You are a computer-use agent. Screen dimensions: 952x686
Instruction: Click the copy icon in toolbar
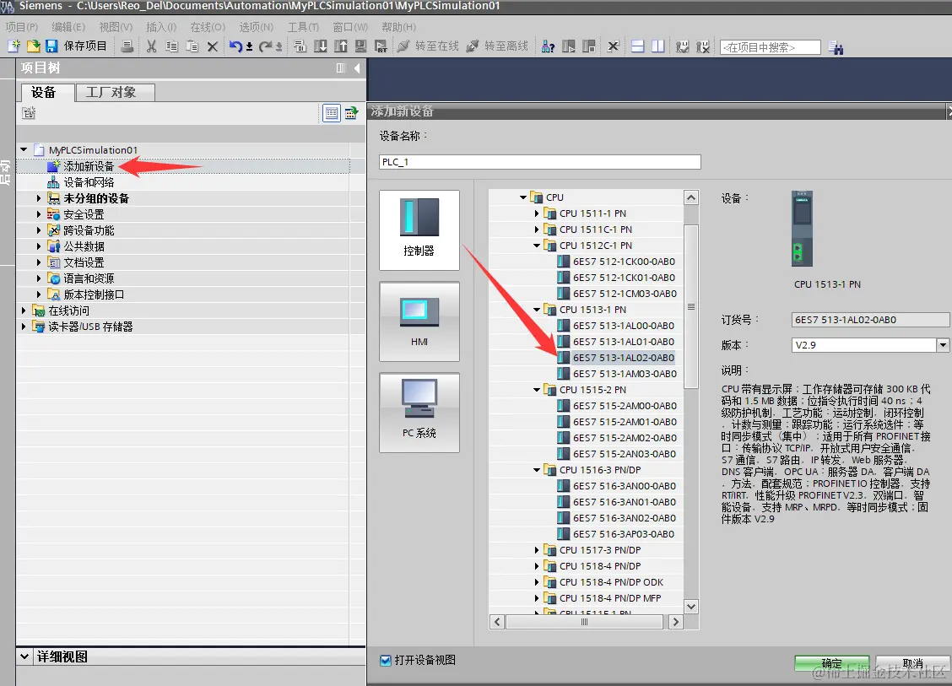point(172,46)
